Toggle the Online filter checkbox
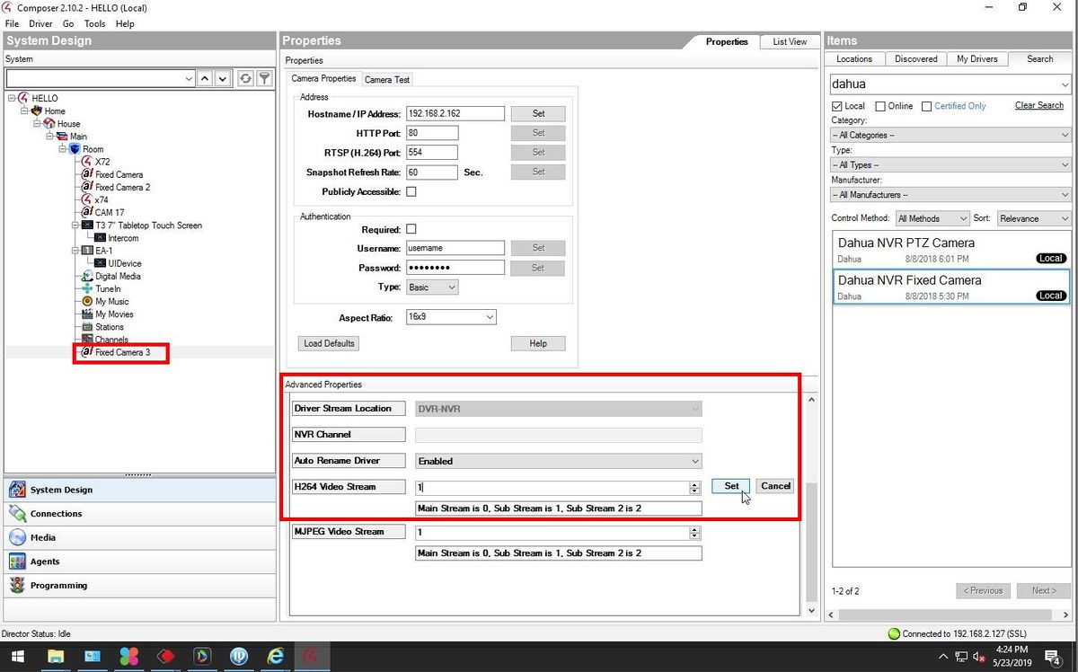This screenshot has height=672, width=1078. [x=880, y=106]
